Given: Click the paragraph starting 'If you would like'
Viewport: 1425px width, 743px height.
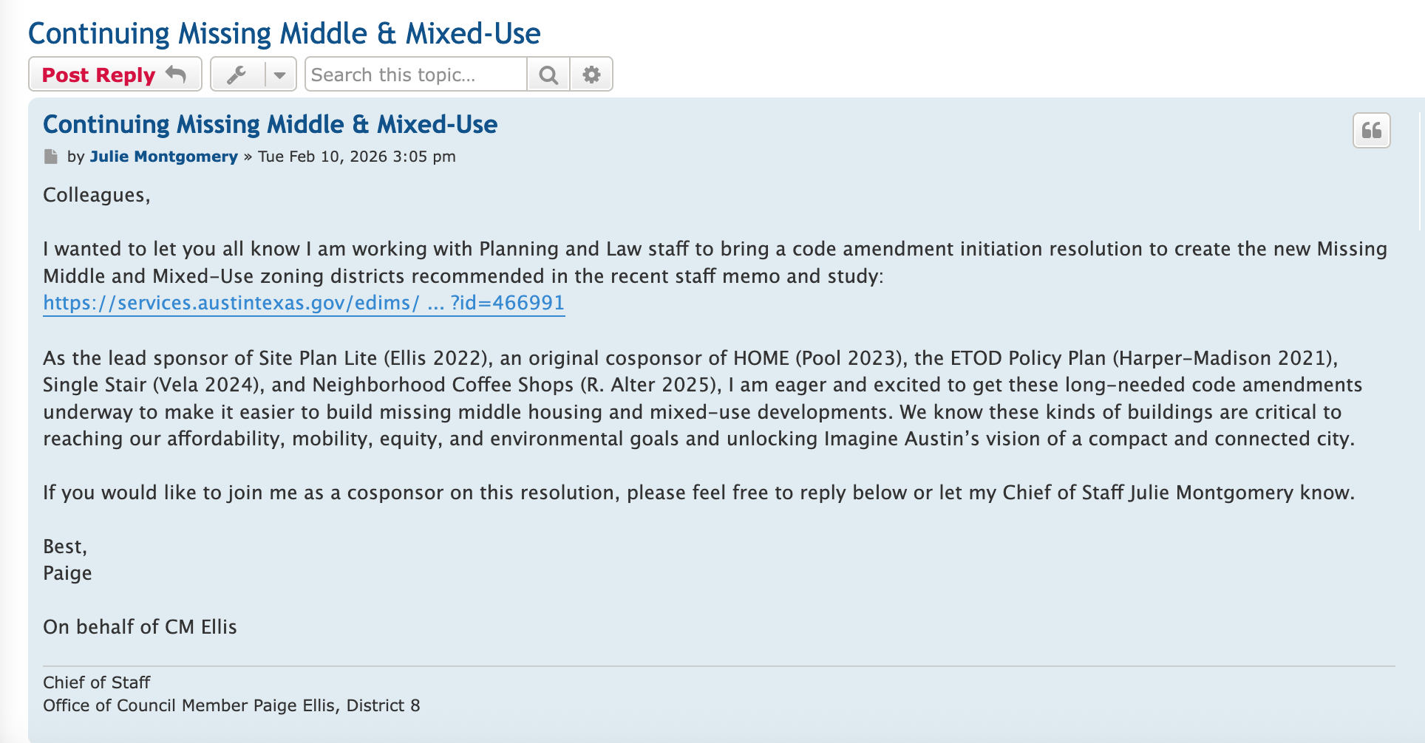Looking at the screenshot, I should [698, 493].
